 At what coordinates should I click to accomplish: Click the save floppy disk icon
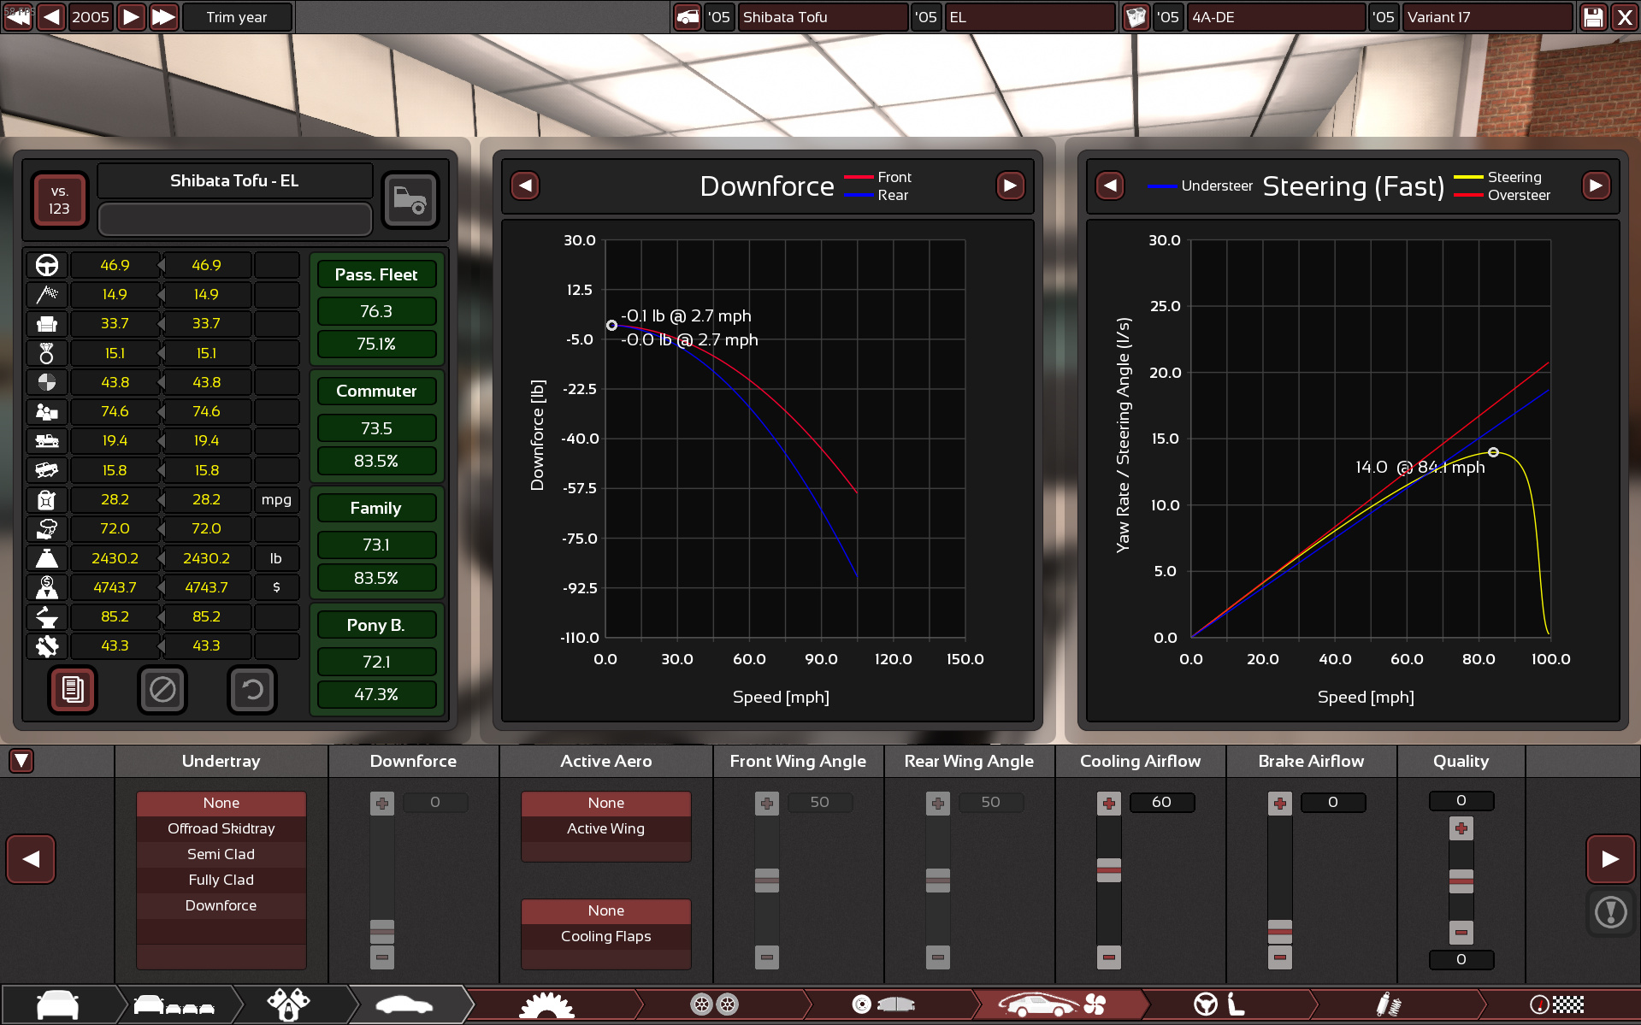pos(1593,17)
